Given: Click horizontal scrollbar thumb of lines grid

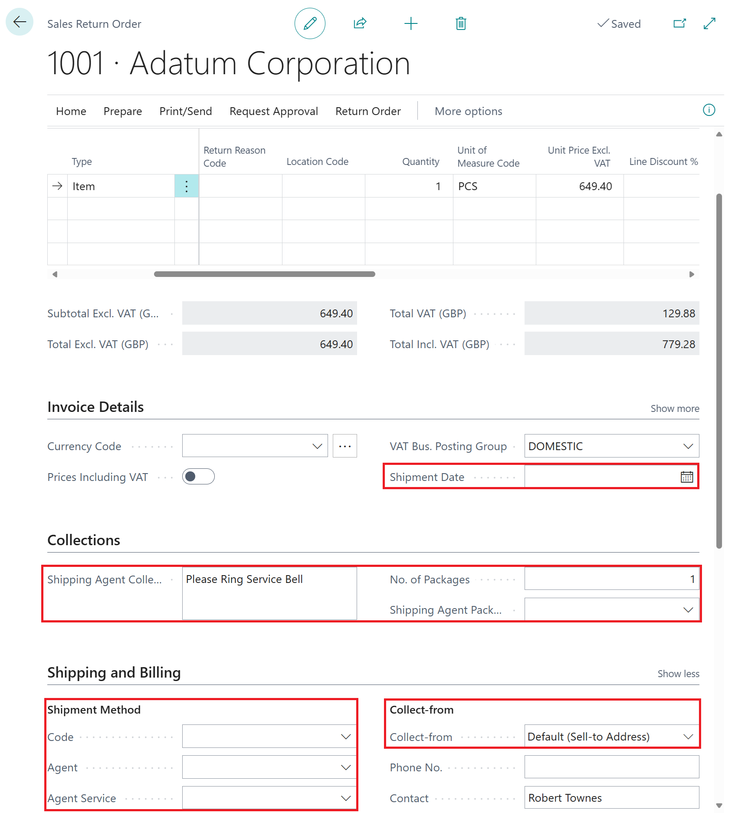Looking at the screenshot, I should (x=265, y=274).
